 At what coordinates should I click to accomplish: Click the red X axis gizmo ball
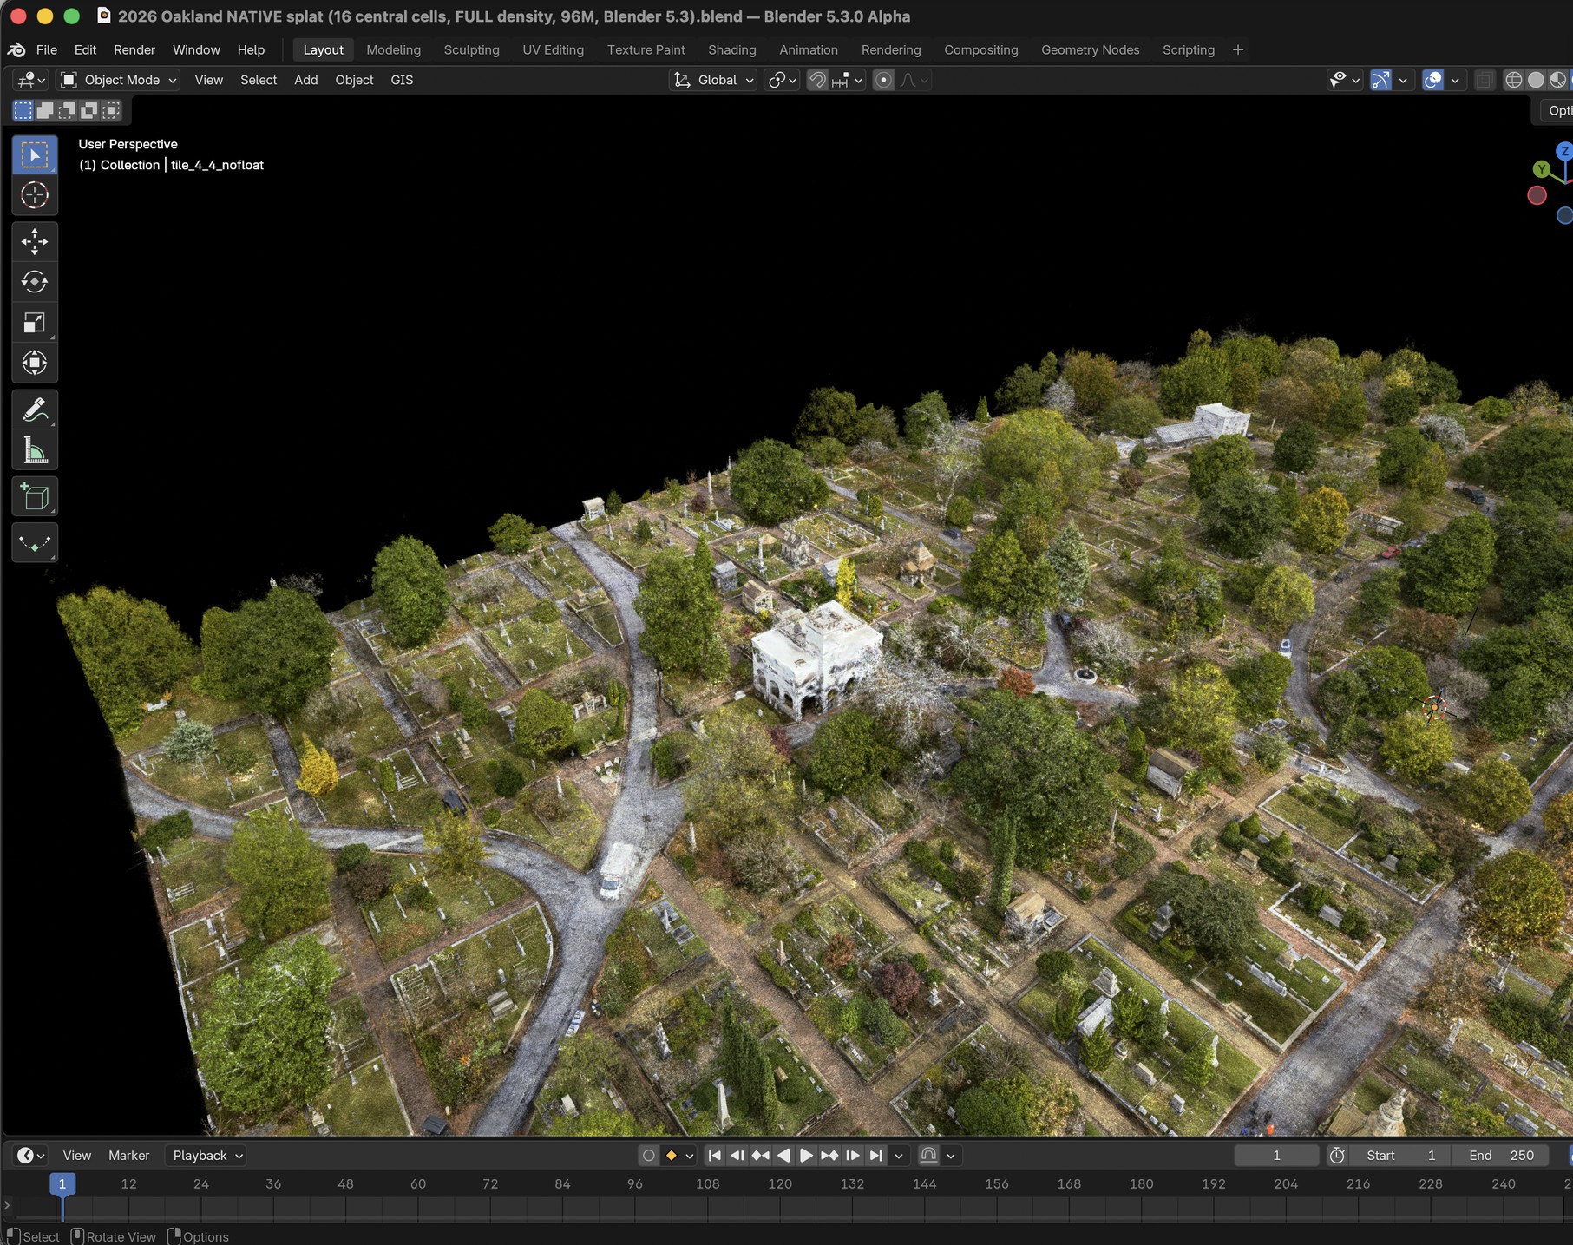[1537, 195]
